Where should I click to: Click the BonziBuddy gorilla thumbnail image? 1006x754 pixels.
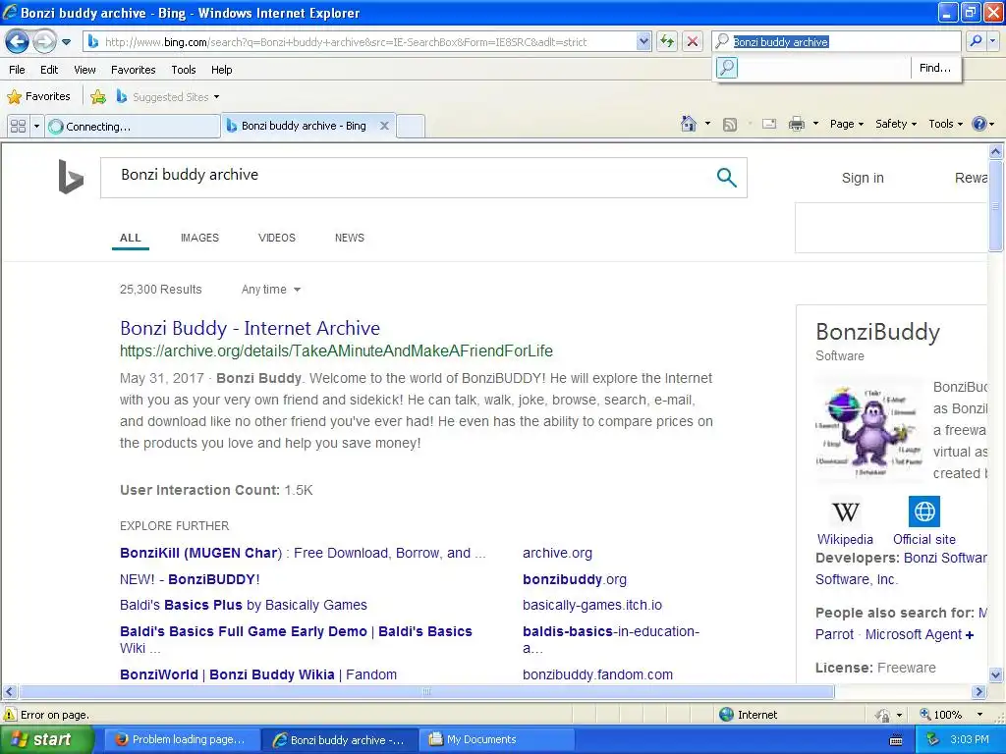pyautogui.click(x=869, y=431)
